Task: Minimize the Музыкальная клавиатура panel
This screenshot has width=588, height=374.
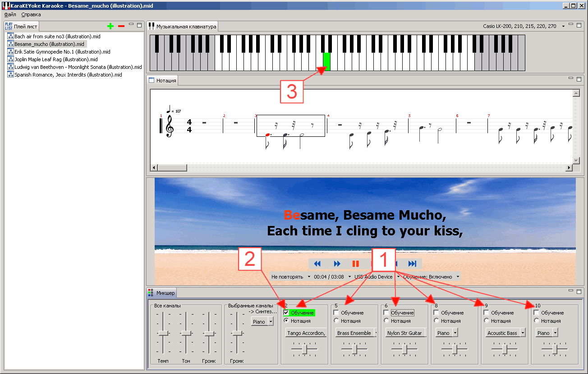Action: pos(571,24)
